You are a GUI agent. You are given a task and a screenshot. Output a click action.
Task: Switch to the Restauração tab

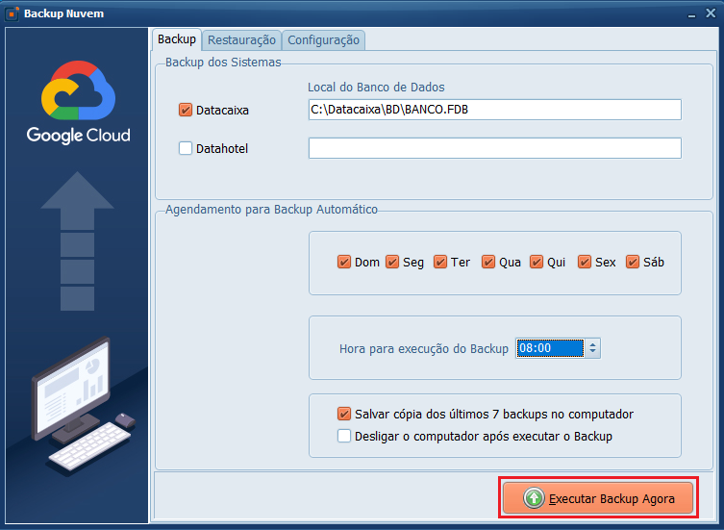(241, 40)
